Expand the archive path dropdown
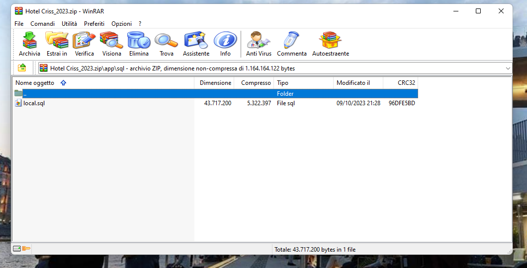This screenshot has width=527, height=268. (x=508, y=68)
